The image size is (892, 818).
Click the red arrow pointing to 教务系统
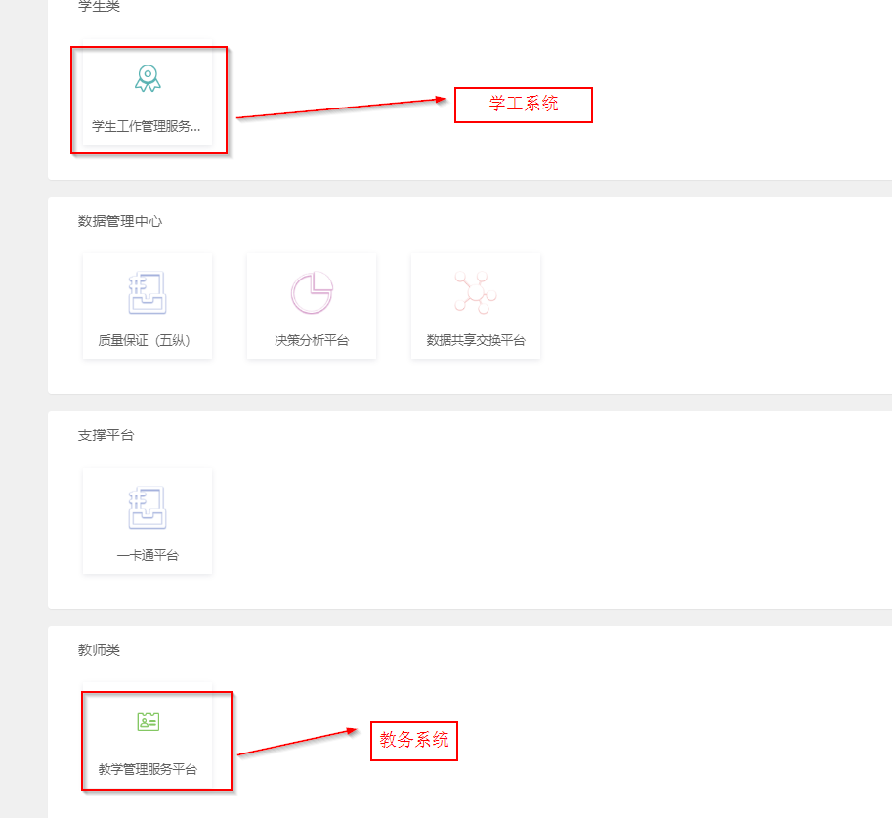(297, 742)
